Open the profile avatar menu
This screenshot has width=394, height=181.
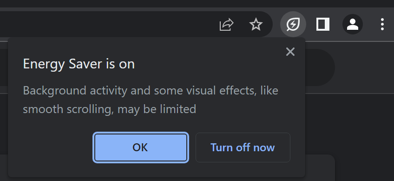(353, 24)
